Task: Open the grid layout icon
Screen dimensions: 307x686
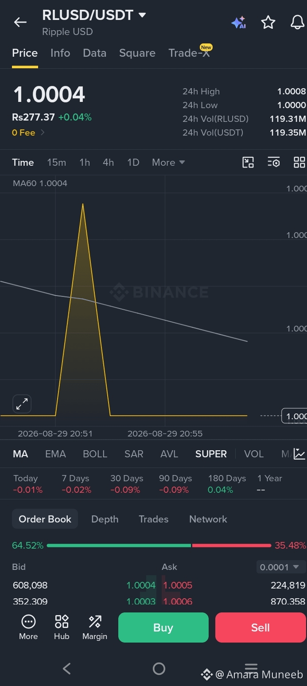Action: click(x=299, y=162)
